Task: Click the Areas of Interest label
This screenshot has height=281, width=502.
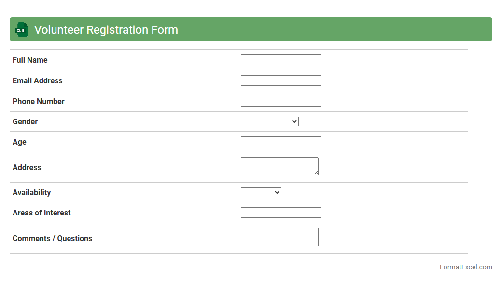Action: coord(42,213)
